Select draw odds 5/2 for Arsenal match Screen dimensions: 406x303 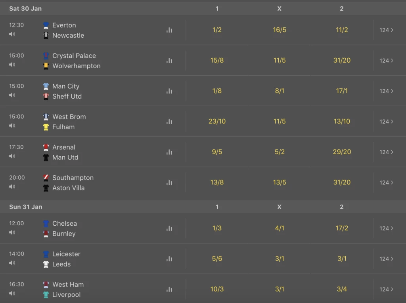point(280,152)
